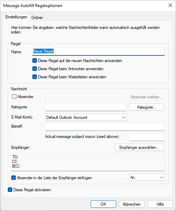Viewport: 176px width, 211px height.
Task: Uncheck rule for neuen Nachrichten
Action: click(x=34, y=61)
